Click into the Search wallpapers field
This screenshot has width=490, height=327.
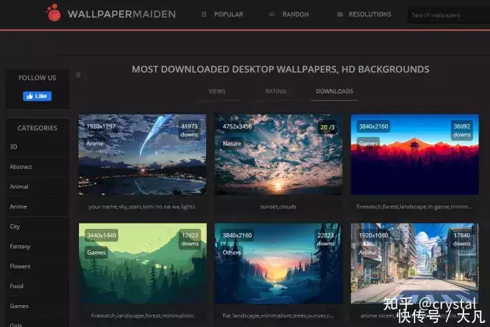(x=448, y=15)
